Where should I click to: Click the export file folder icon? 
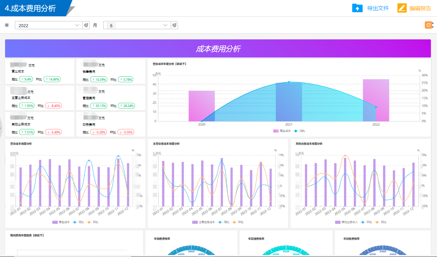[358, 8]
